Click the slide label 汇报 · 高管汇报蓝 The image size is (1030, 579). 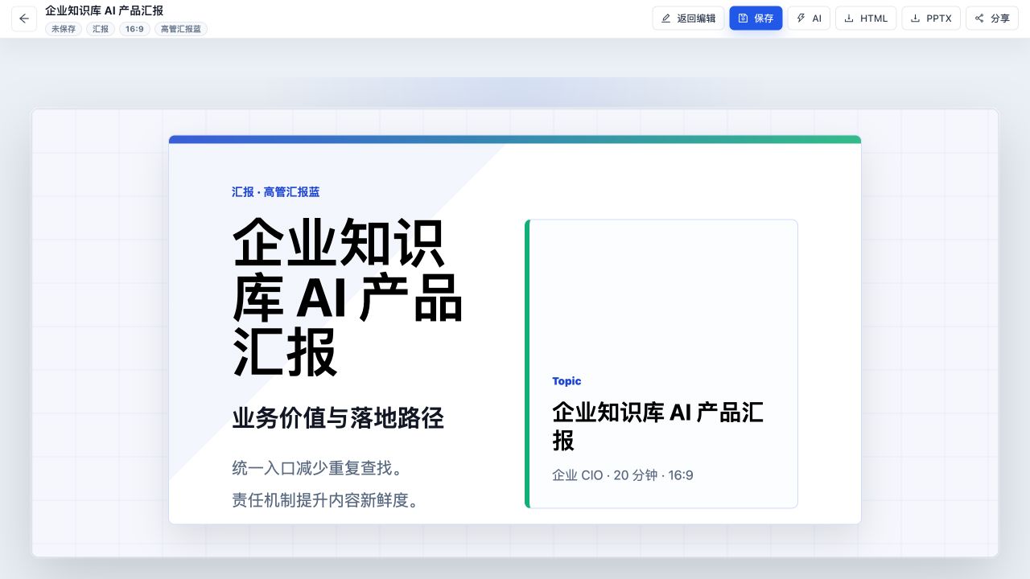pos(276,192)
